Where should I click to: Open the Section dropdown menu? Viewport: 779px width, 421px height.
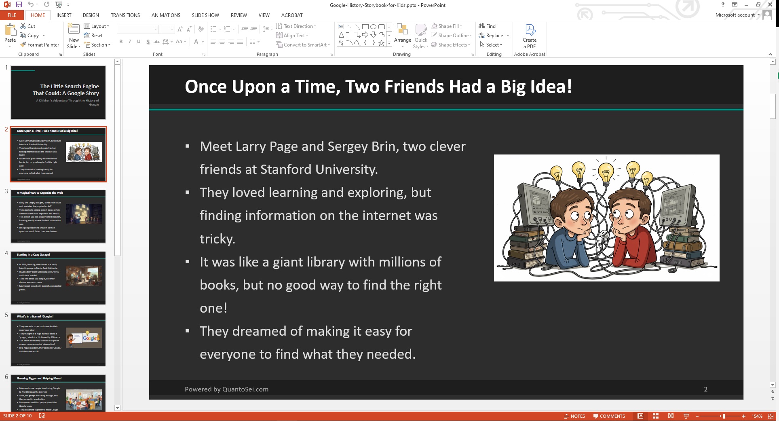[97, 45]
